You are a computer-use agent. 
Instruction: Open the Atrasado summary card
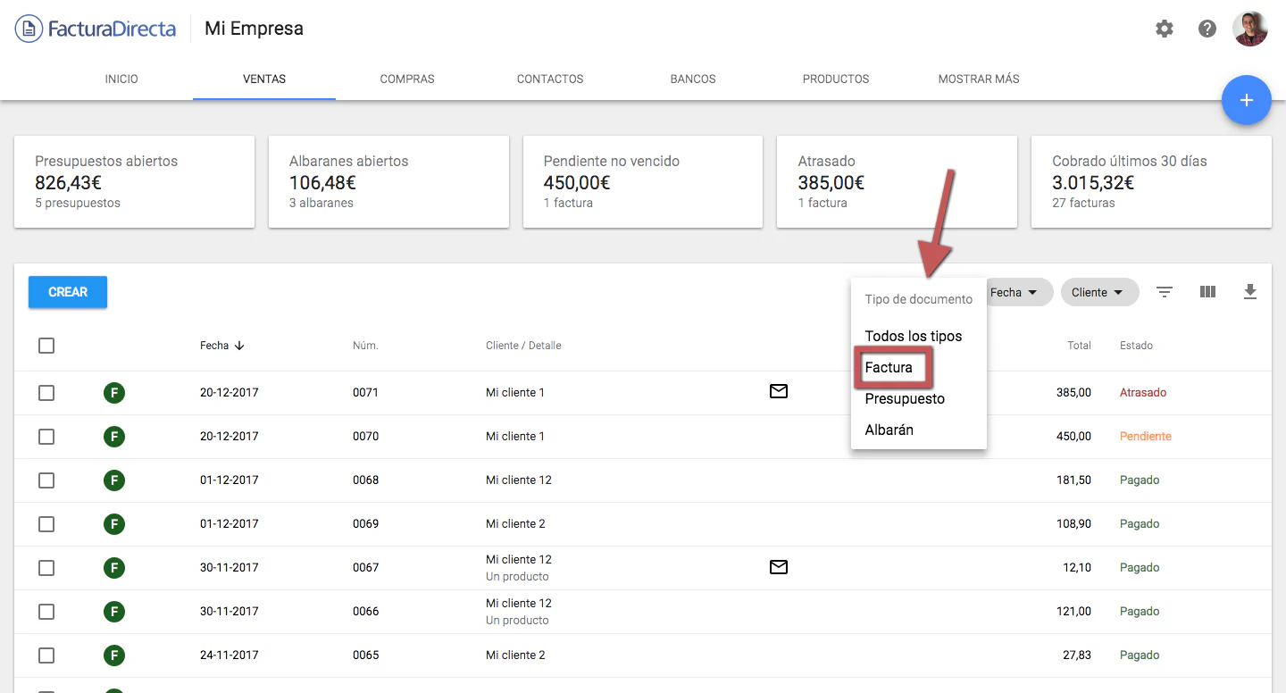[897, 181]
